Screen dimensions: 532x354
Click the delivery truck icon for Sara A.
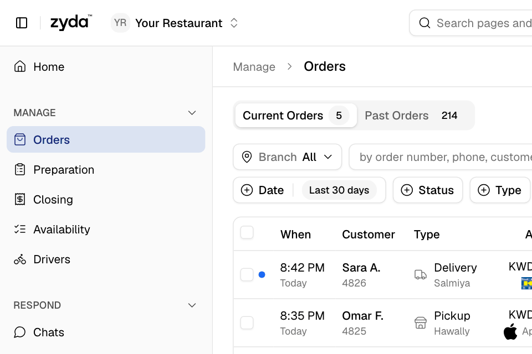click(x=421, y=275)
